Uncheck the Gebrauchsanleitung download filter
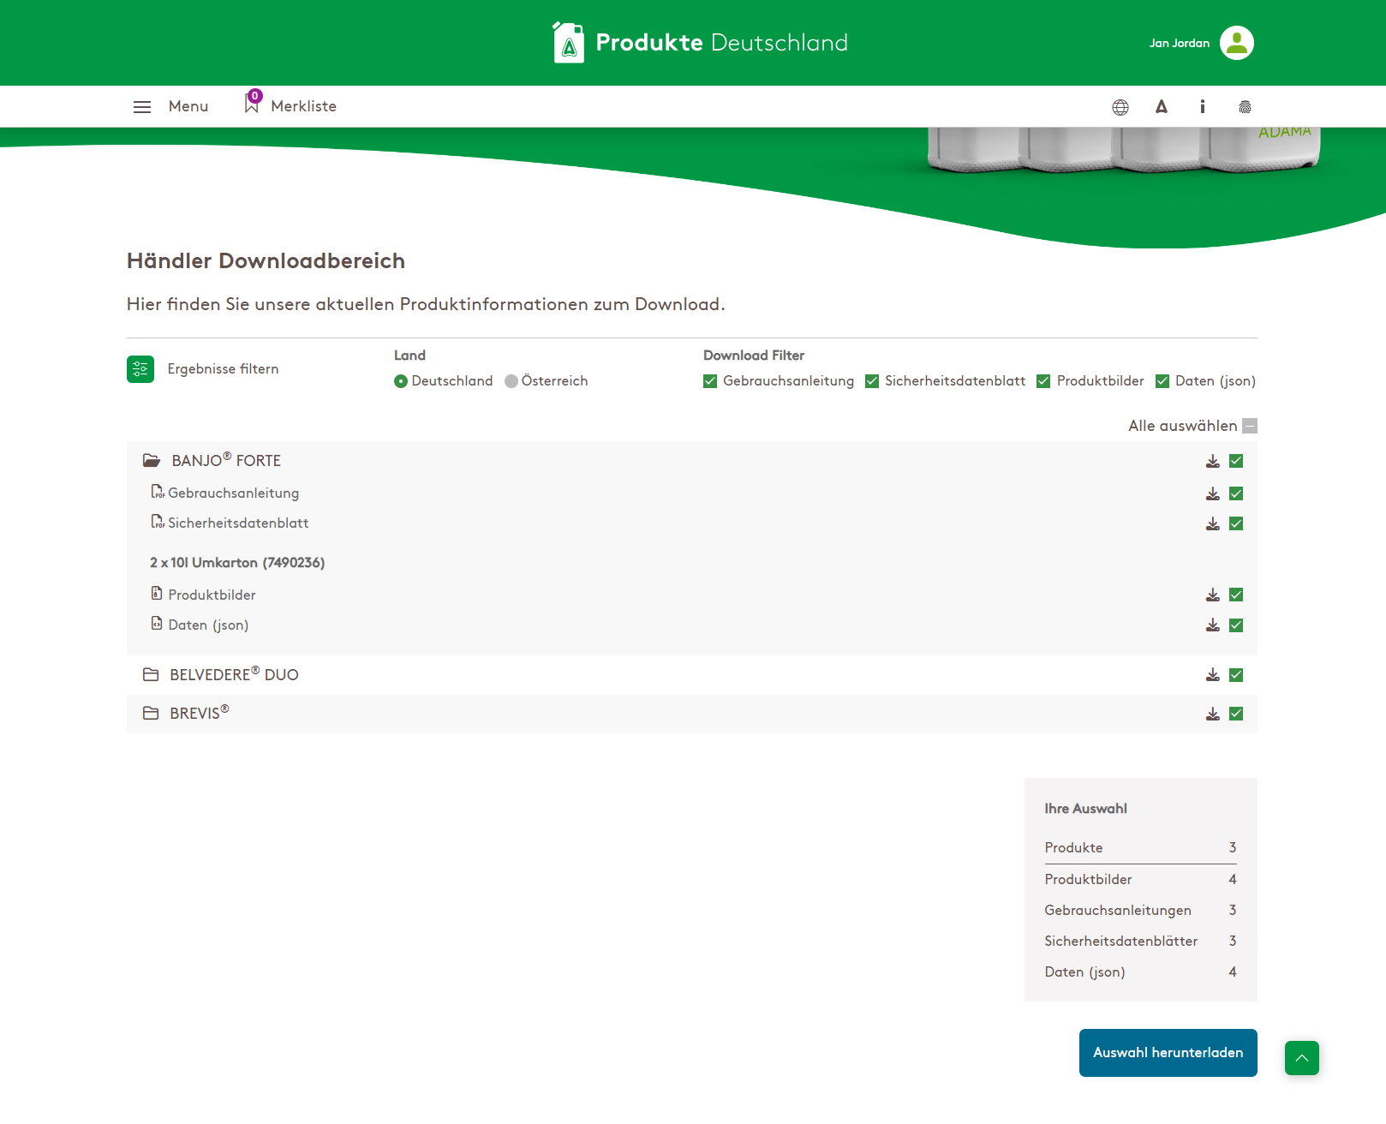This screenshot has height=1124, width=1386. click(x=710, y=381)
